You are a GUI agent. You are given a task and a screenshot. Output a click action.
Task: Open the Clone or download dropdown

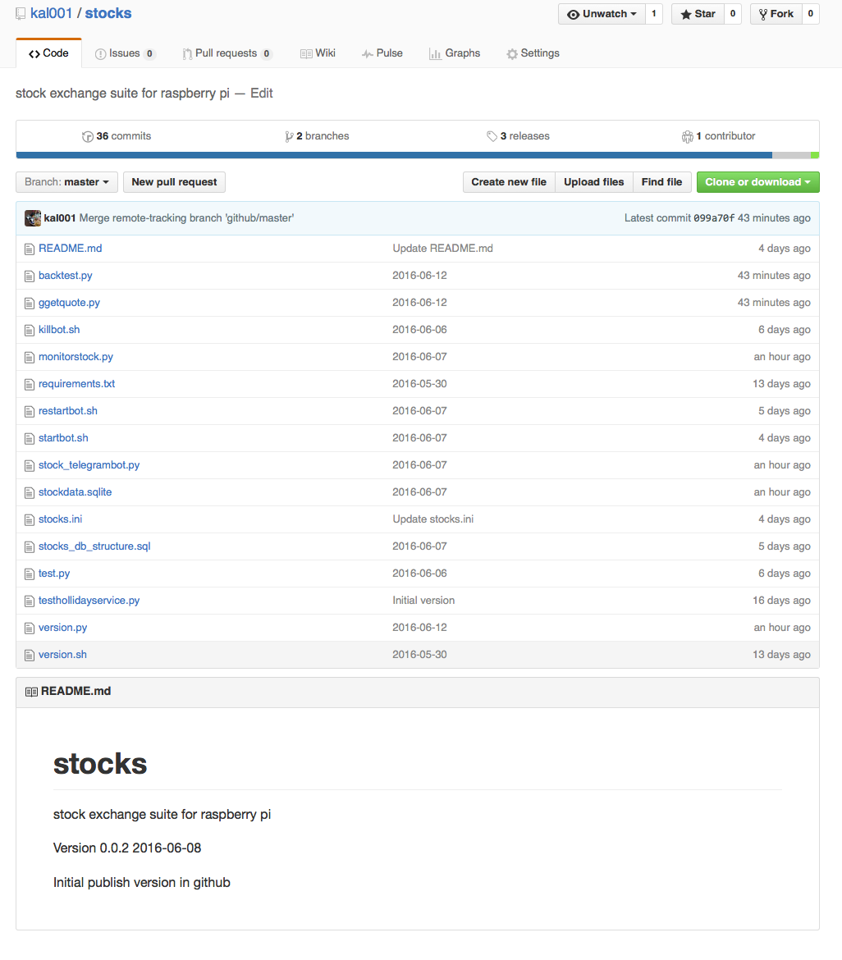[757, 182]
